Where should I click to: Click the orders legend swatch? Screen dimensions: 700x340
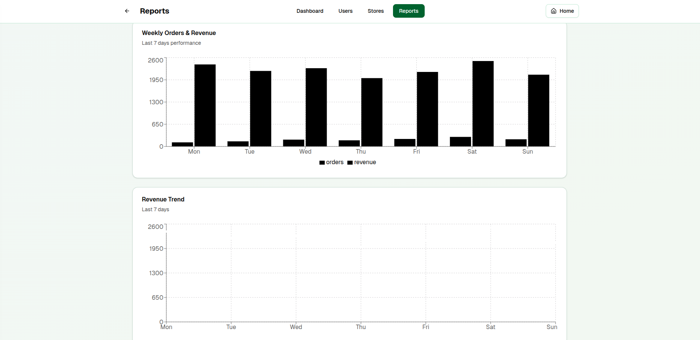322,162
